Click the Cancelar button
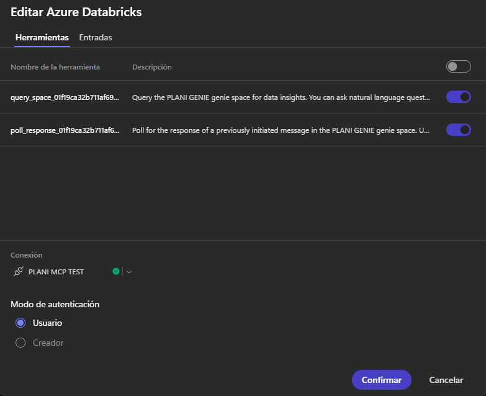The height and width of the screenshot is (396, 486). point(446,380)
